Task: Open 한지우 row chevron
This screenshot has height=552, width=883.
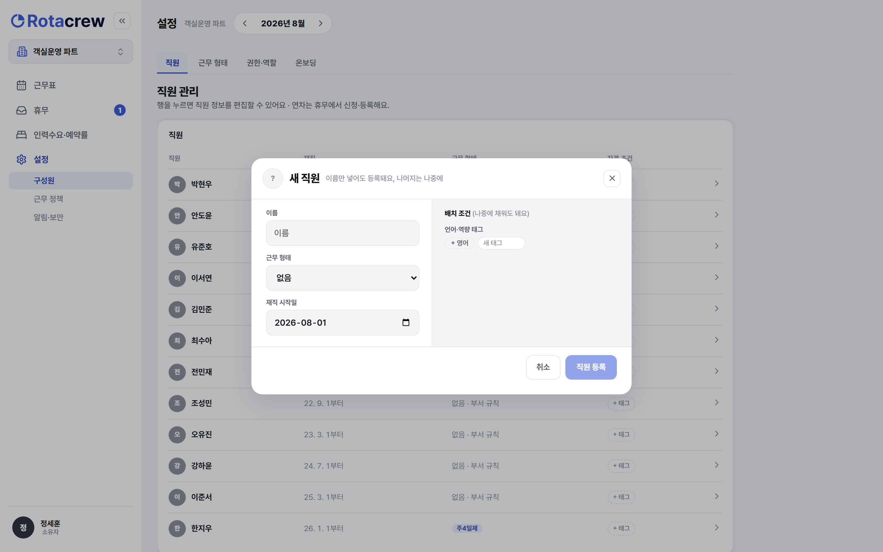Action: (x=717, y=527)
